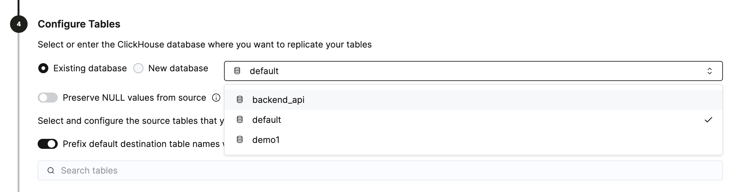Select the New database radio button
Screen dimensions: 743x192
(x=138, y=68)
